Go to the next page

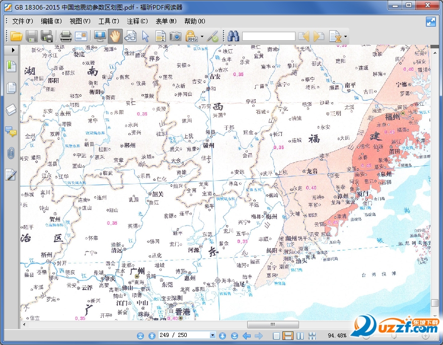(223, 335)
